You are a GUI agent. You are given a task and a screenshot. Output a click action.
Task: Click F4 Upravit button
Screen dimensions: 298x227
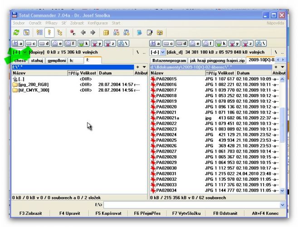tap(69, 213)
